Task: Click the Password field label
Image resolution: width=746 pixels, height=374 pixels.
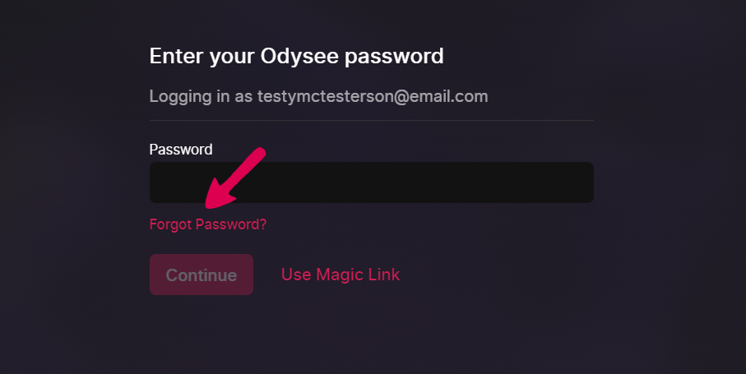Action: (181, 150)
